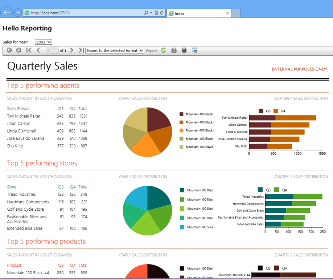Click the Product column header
The height and width of the screenshot is (279, 333).
coord(14,265)
